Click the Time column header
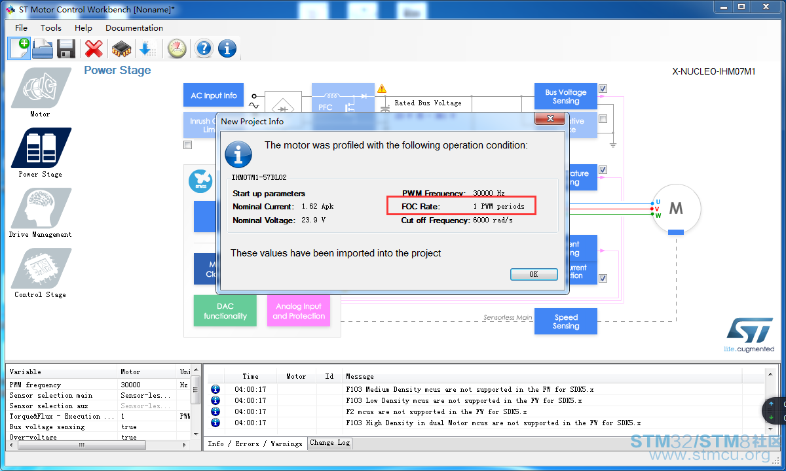This screenshot has height=471, width=786. pyautogui.click(x=250, y=376)
